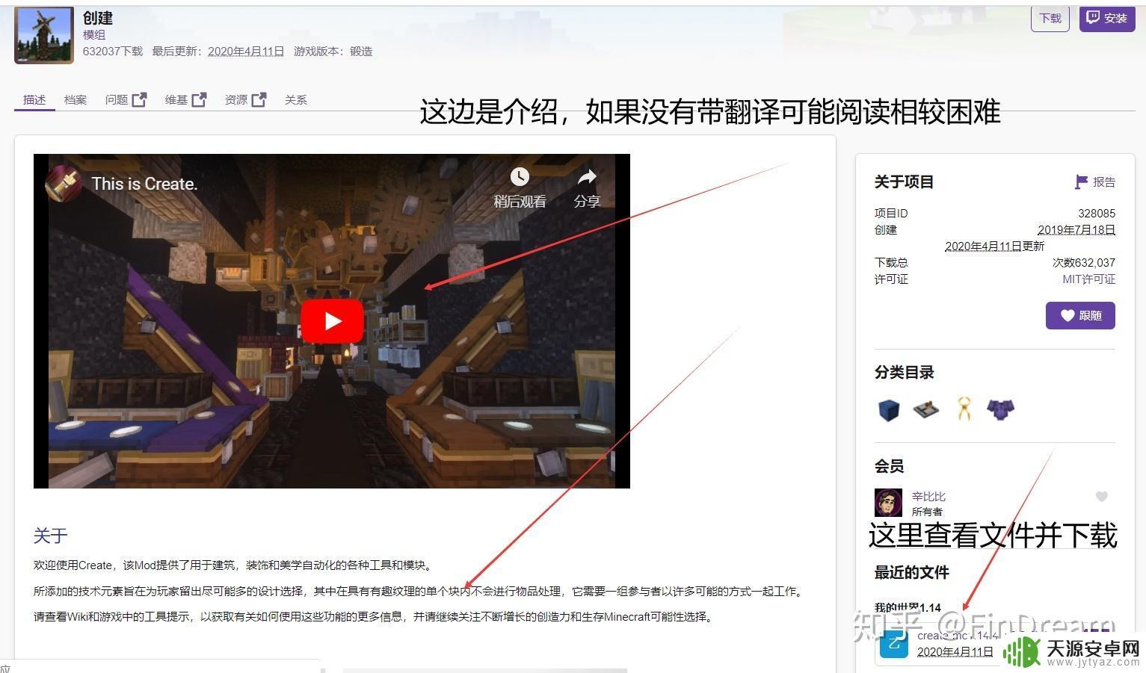Image resolution: width=1146 pixels, height=673 pixels.
Task: Click the 2019年7月18日 creation date
Action: 1076,229
